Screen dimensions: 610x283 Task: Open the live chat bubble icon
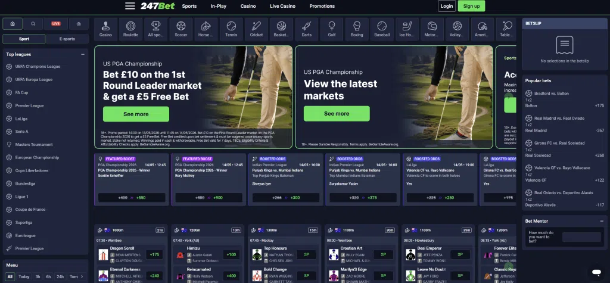(x=596, y=272)
